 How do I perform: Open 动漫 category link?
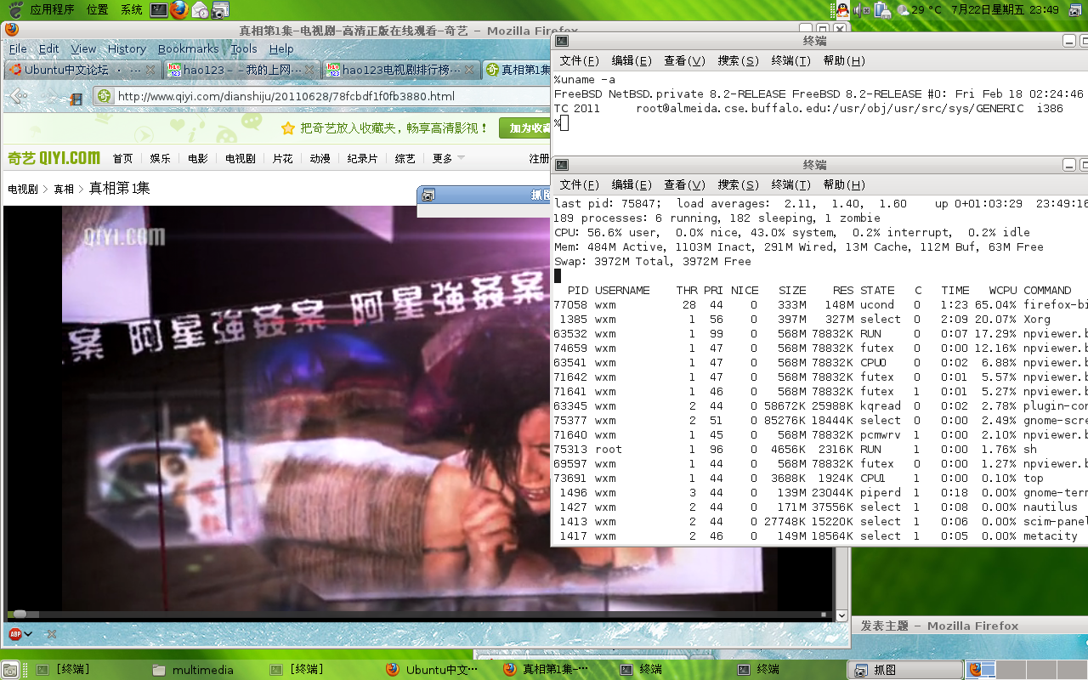(x=320, y=158)
